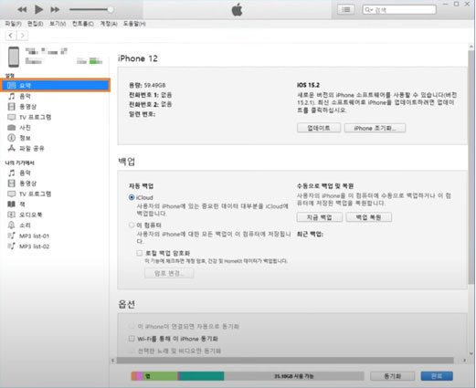Open the 도움말 menu
The height and width of the screenshot is (388, 476).
134,24
